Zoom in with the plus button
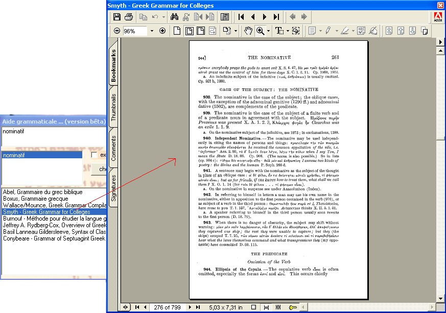This screenshot has height=313, width=446. tap(162, 31)
